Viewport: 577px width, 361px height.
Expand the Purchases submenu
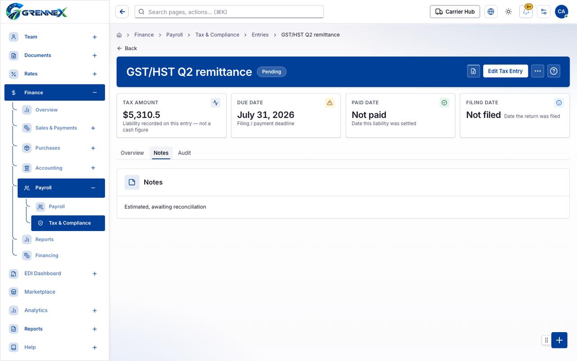93,148
